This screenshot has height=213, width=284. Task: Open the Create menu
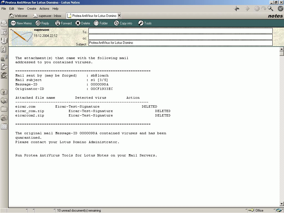tap(32, 9)
